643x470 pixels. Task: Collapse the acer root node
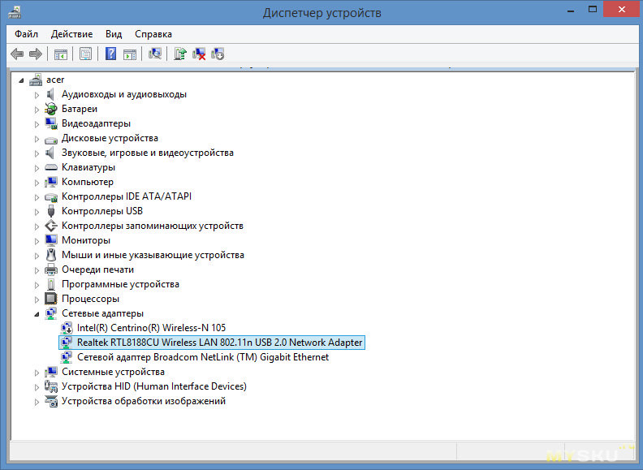coord(22,80)
